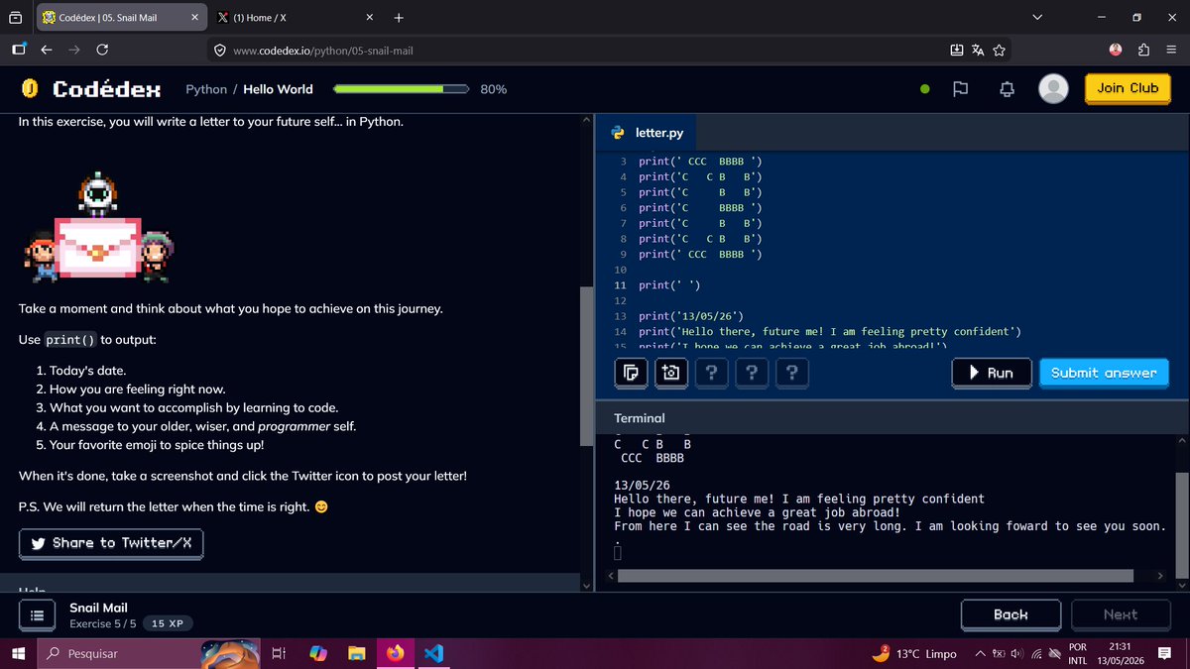Open Visual Studio Code from the taskbar
This screenshot has width=1190, height=669.
point(432,653)
